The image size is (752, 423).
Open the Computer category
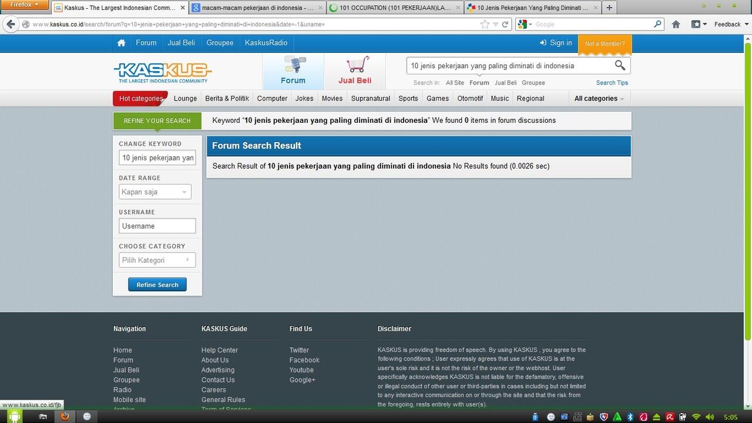click(x=272, y=98)
